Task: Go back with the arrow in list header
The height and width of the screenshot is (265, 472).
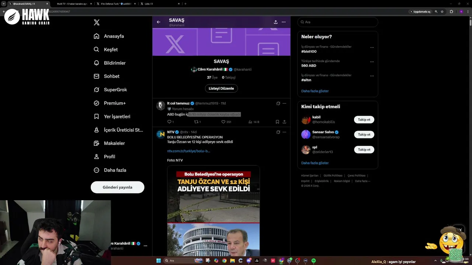Action: tap(159, 22)
